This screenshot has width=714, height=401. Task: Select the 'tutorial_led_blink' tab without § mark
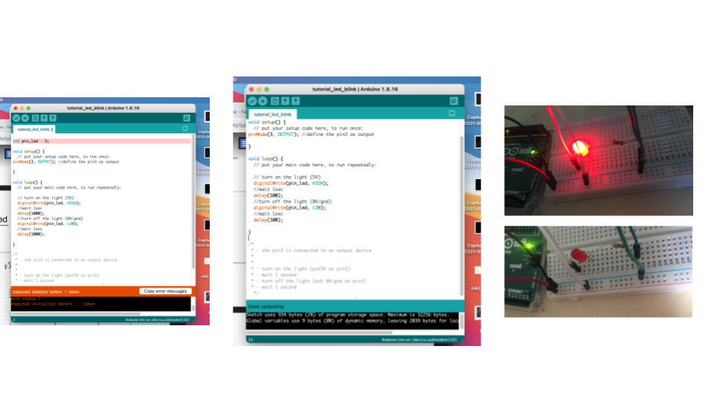272,114
